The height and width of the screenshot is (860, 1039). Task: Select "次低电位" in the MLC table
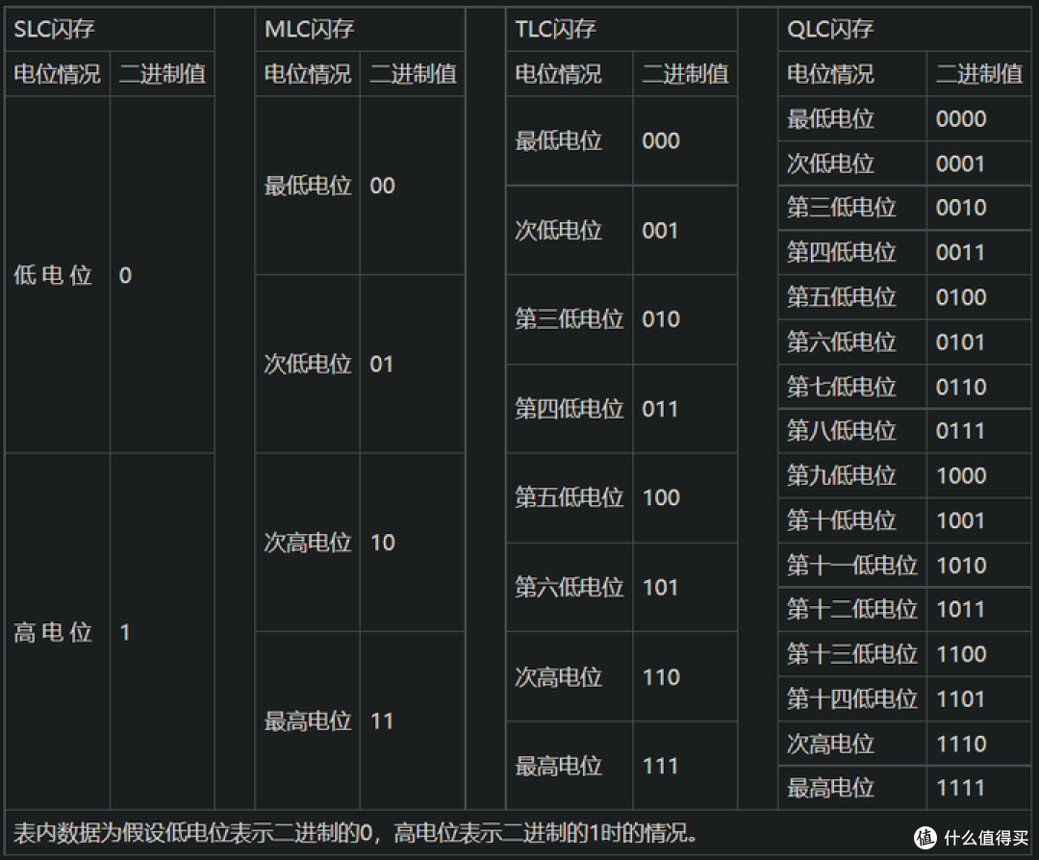(308, 364)
